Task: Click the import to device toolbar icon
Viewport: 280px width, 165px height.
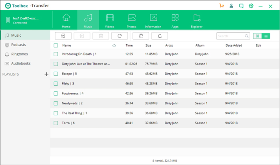Action: click(63, 36)
